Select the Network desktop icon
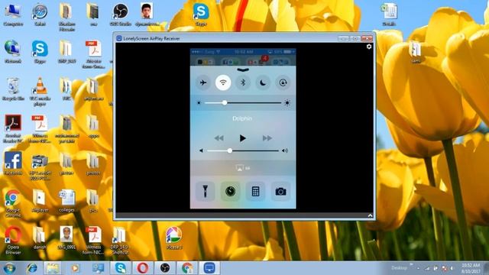489x275 pixels. click(x=13, y=52)
